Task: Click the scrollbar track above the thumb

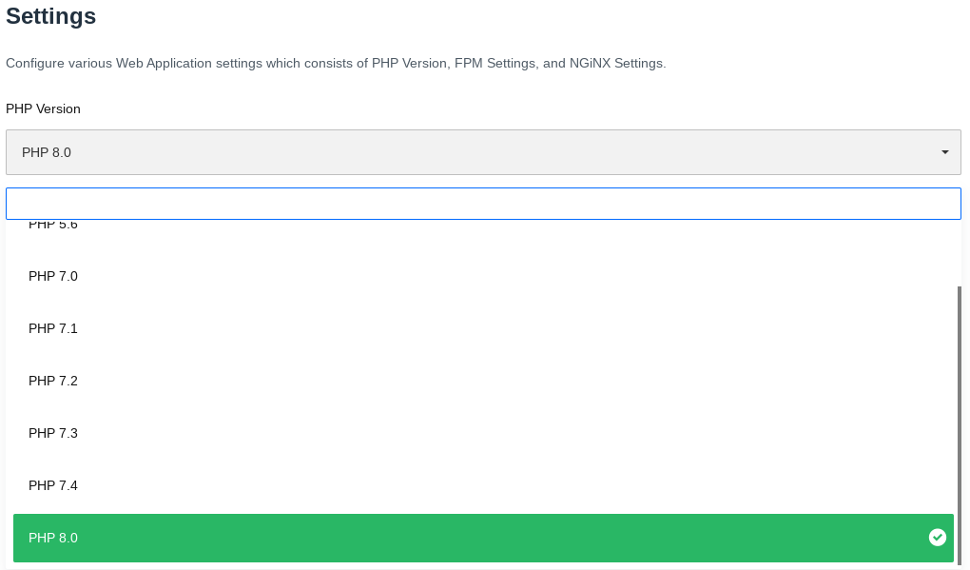Action: pyautogui.click(x=960, y=252)
